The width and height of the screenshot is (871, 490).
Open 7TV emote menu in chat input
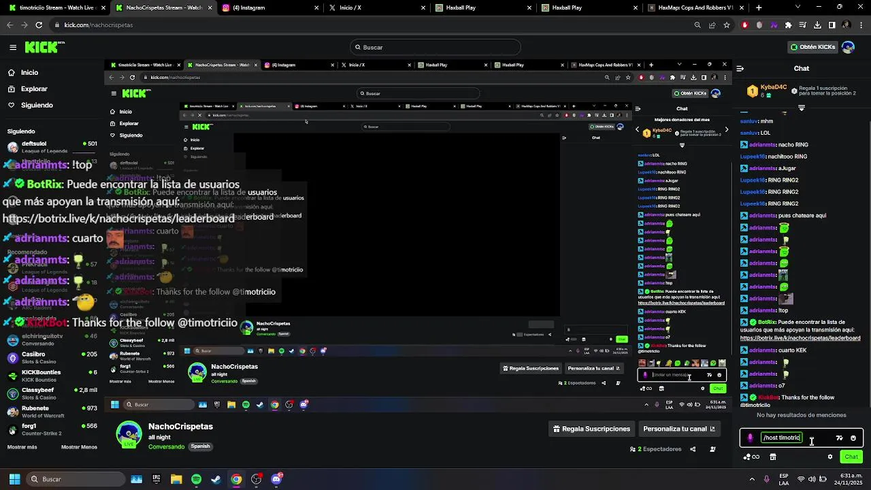click(839, 438)
